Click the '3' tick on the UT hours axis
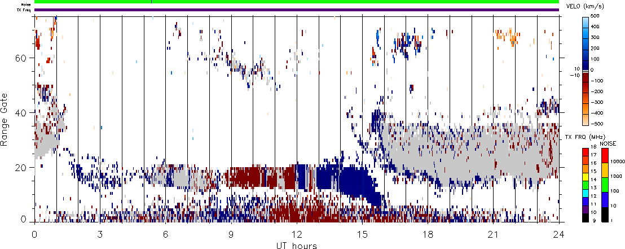This screenshot has width=625, height=249. click(100, 235)
